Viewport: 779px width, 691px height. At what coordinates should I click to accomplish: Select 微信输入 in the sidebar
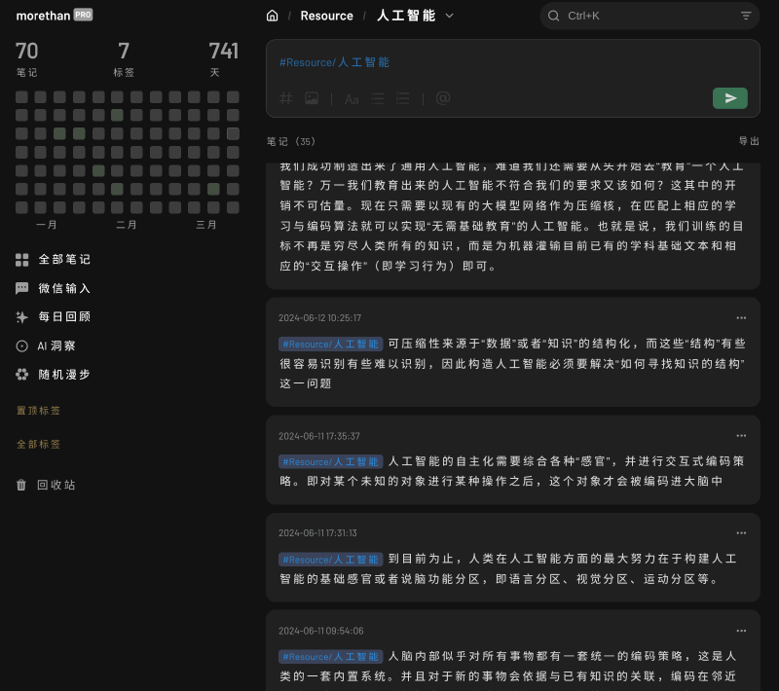64,288
